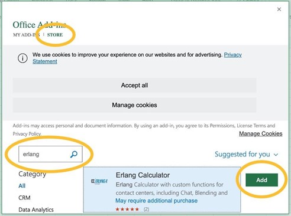Select the CRM category filter

24,198
